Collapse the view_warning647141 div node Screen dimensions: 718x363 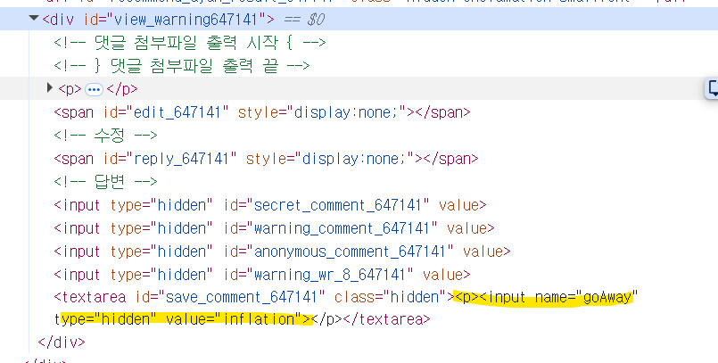(x=34, y=19)
